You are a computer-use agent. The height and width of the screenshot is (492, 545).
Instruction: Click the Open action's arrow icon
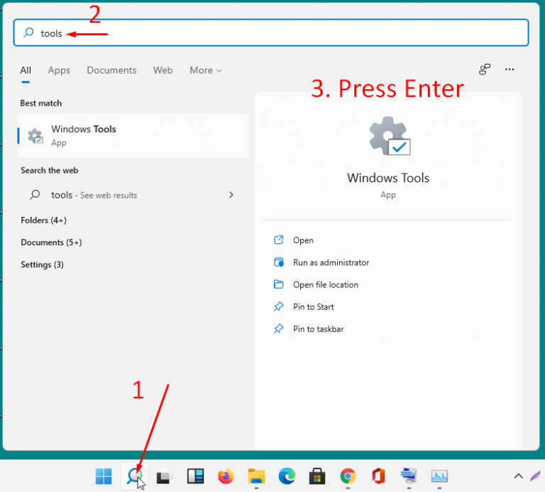(x=279, y=240)
